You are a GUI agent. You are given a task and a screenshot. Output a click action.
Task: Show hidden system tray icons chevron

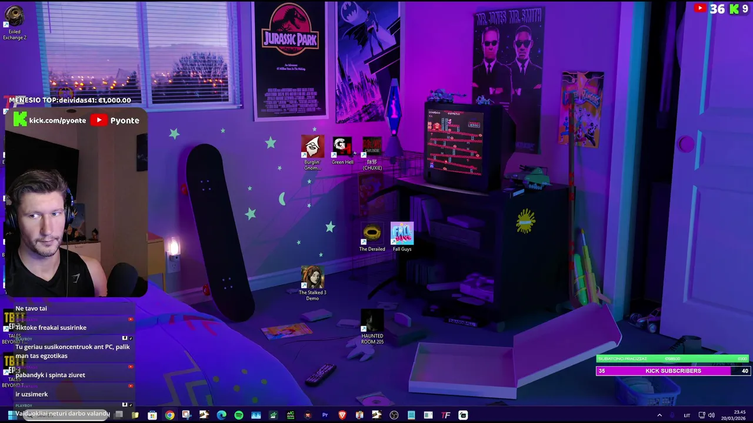659,415
